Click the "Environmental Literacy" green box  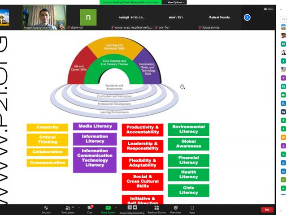coord(188,129)
